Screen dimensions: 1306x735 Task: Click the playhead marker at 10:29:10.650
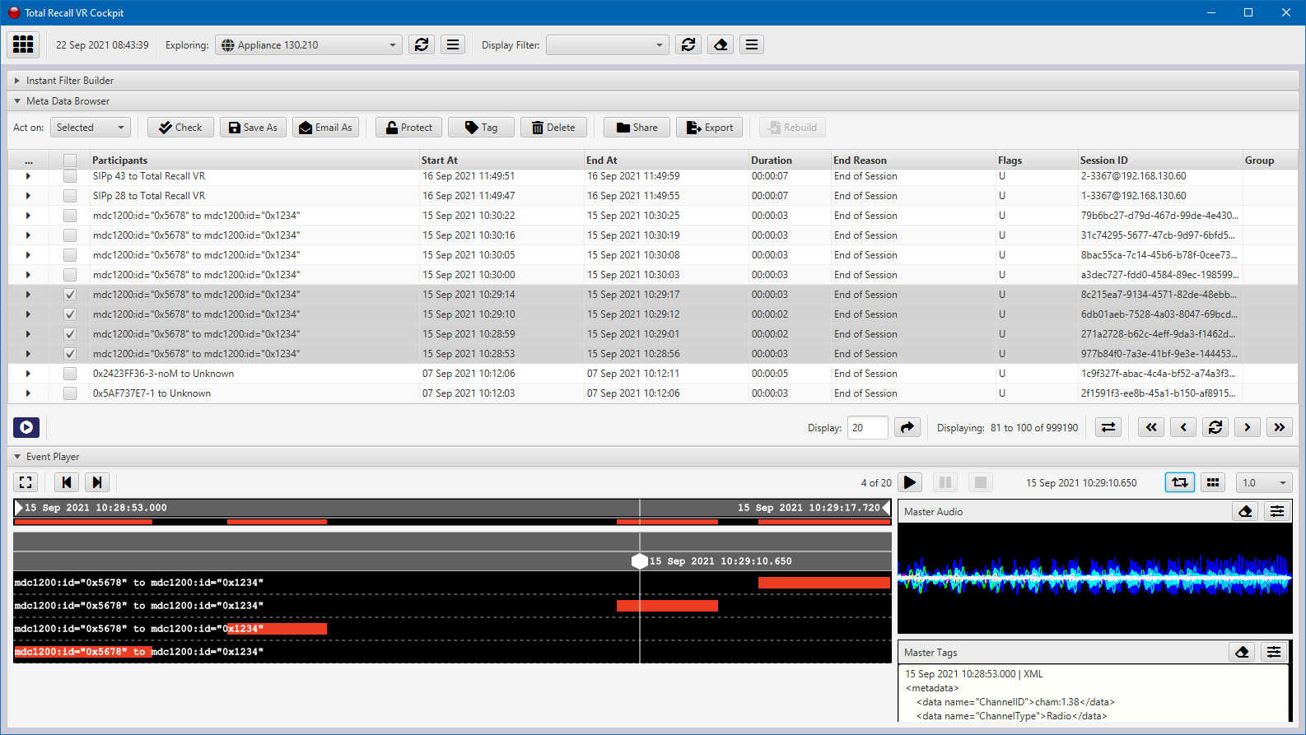coord(640,561)
